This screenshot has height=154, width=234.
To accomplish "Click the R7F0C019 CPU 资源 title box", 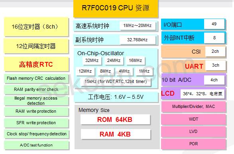I will click(116, 8).
